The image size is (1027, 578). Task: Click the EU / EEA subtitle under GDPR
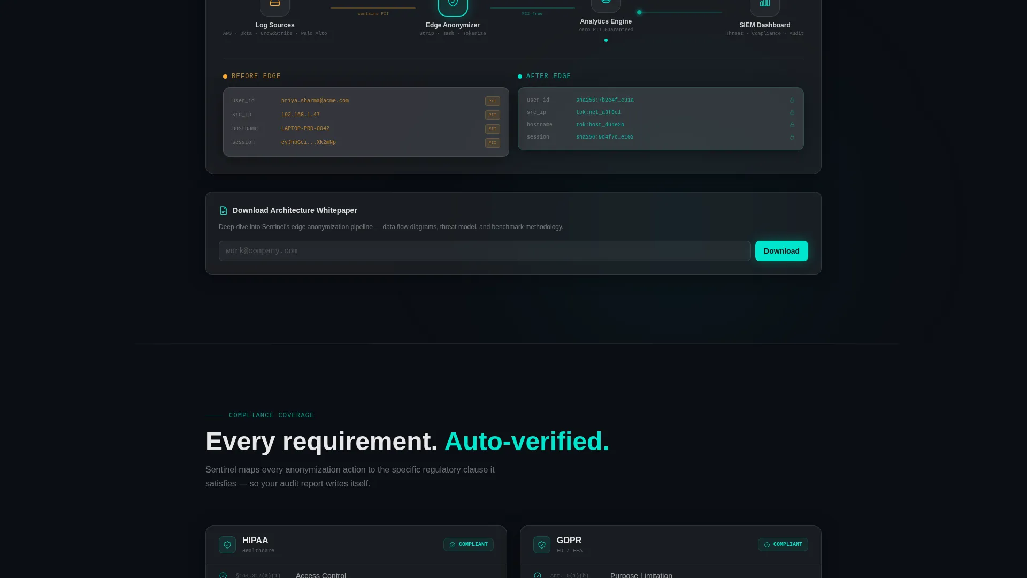(x=570, y=551)
